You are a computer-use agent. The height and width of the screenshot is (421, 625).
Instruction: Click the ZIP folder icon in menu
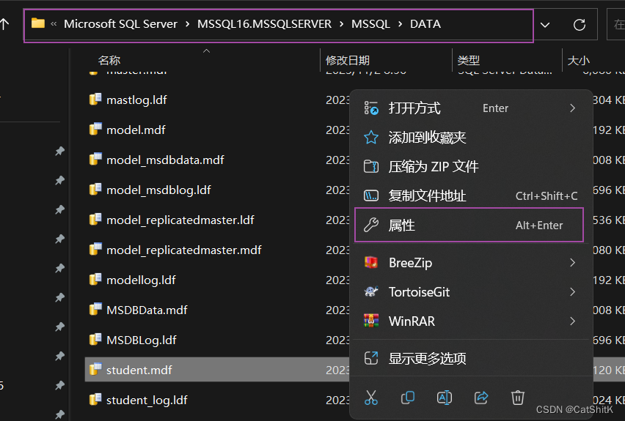370,166
